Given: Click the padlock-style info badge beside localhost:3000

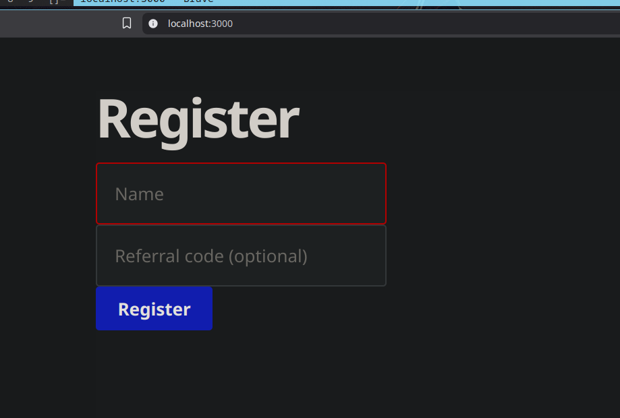Looking at the screenshot, I should click(153, 24).
